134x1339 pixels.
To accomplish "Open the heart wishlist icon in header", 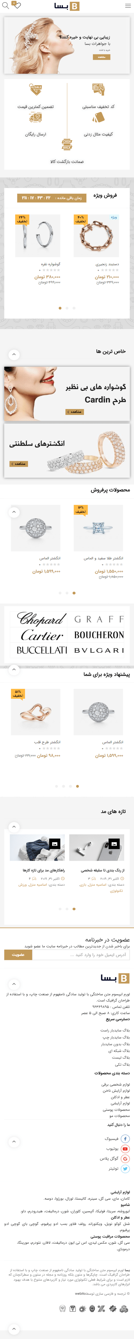I will 16,6.
